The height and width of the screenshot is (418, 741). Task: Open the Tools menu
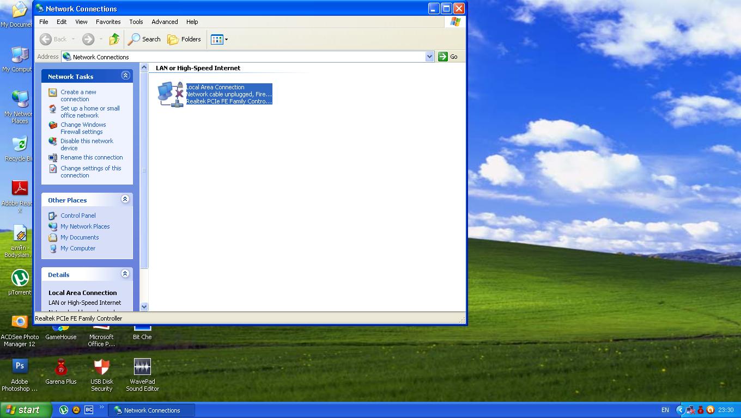[x=136, y=22]
